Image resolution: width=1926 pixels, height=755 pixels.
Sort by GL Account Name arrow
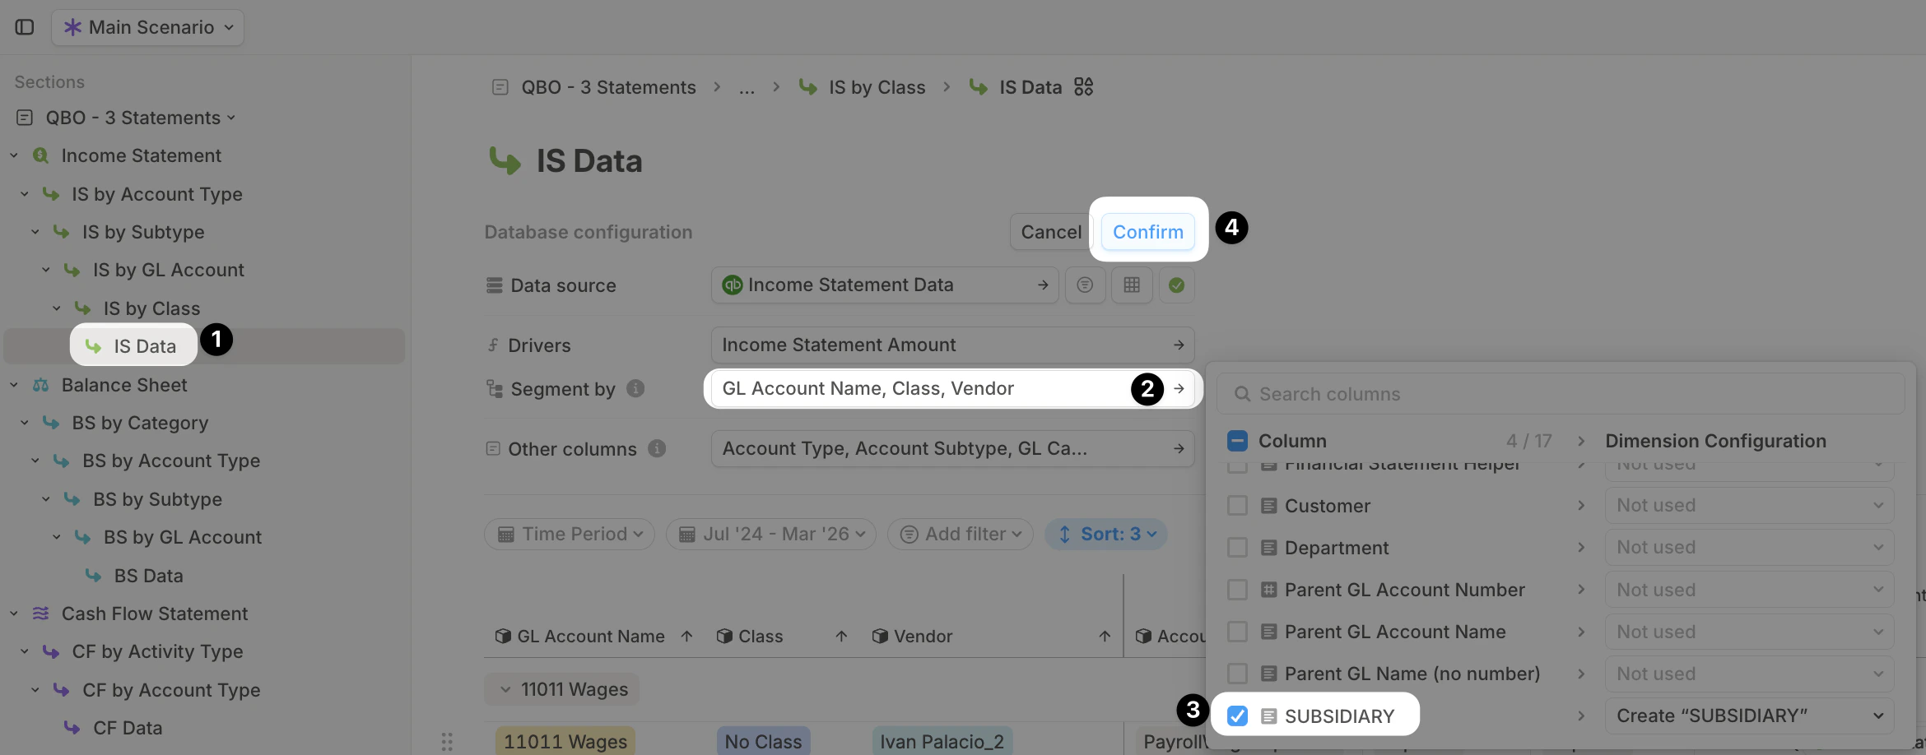pos(687,637)
